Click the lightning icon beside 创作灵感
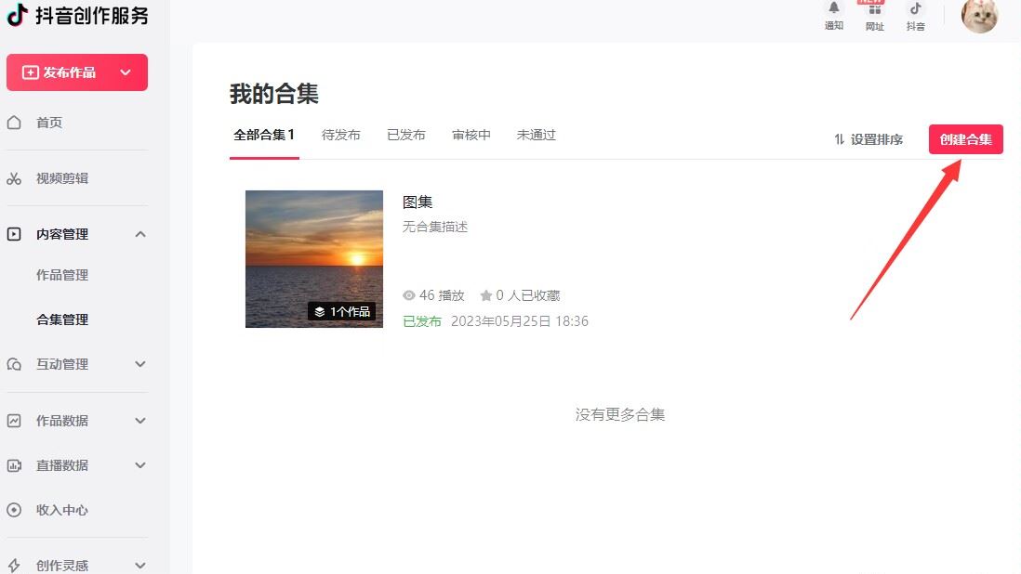 [x=14, y=566]
